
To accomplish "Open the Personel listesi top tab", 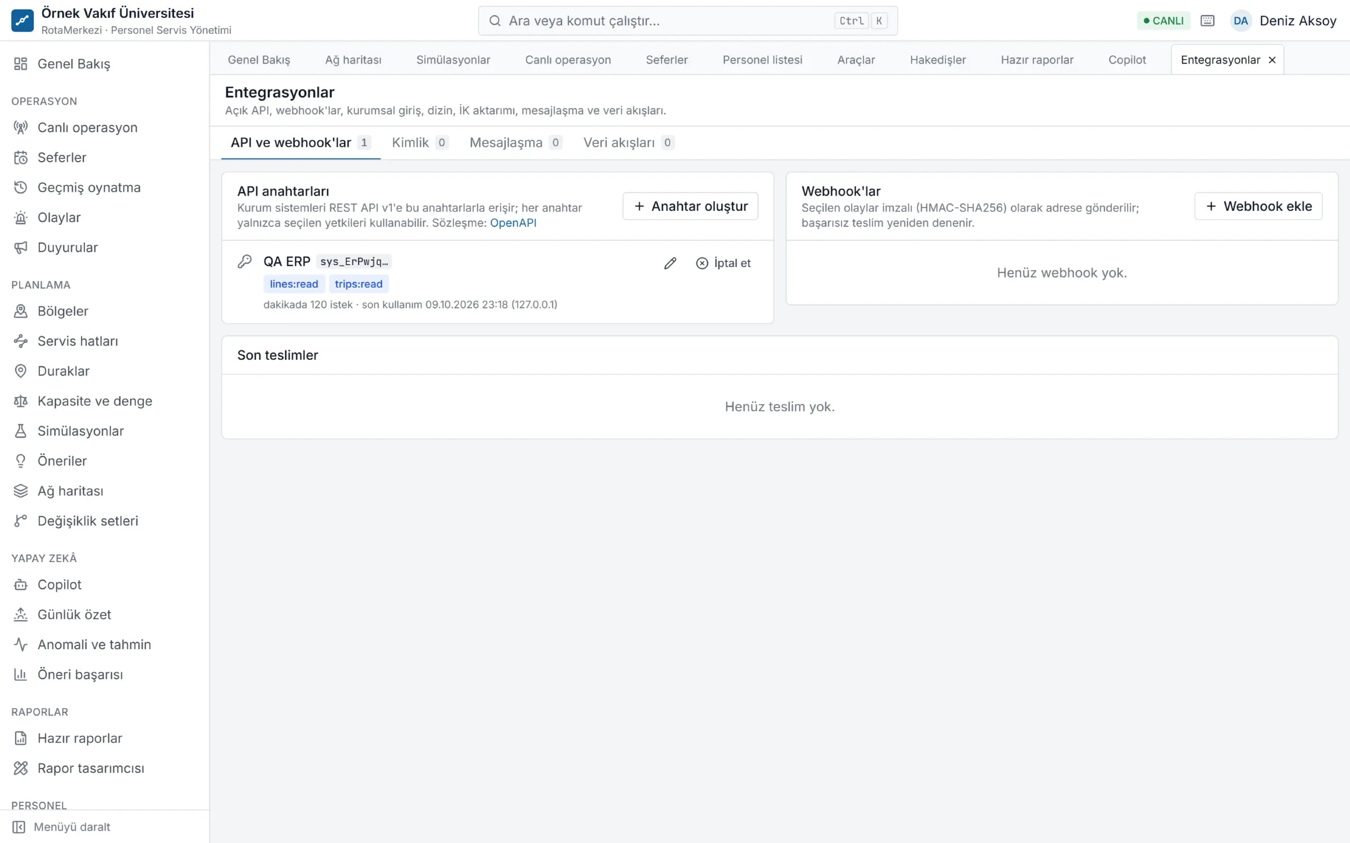I will click(x=762, y=60).
